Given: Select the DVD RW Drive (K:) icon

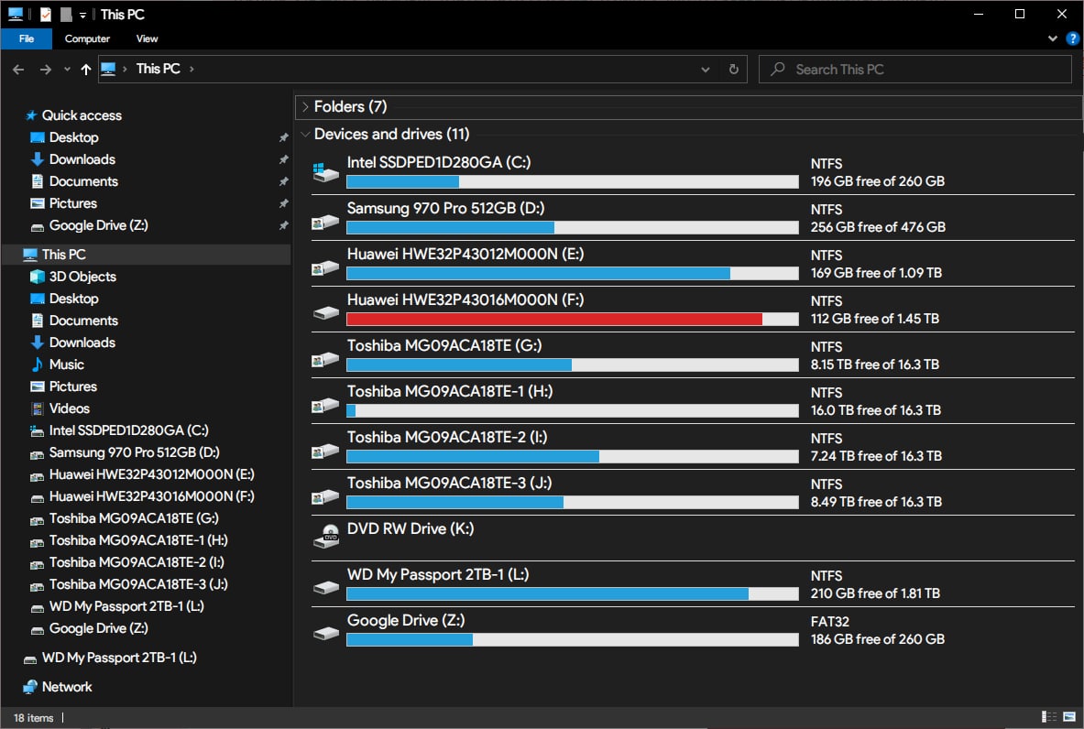Looking at the screenshot, I should (x=326, y=537).
